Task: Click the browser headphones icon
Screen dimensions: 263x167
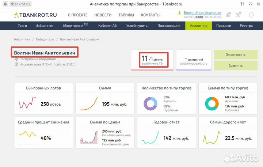Action: coord(250,4)
